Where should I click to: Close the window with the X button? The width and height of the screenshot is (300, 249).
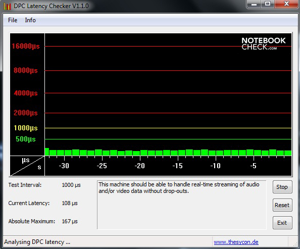click(x=286, y=4)
